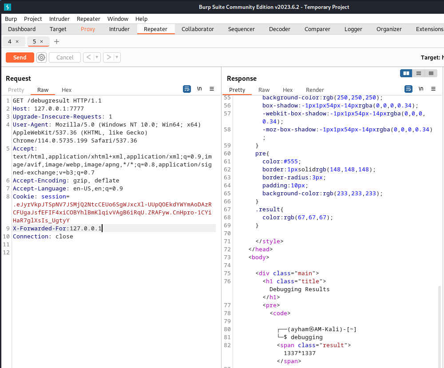Image resolution: width=444 pixels, height=368 pixels.
Task: Close Repeater tab 4
Action: (17, 42)
